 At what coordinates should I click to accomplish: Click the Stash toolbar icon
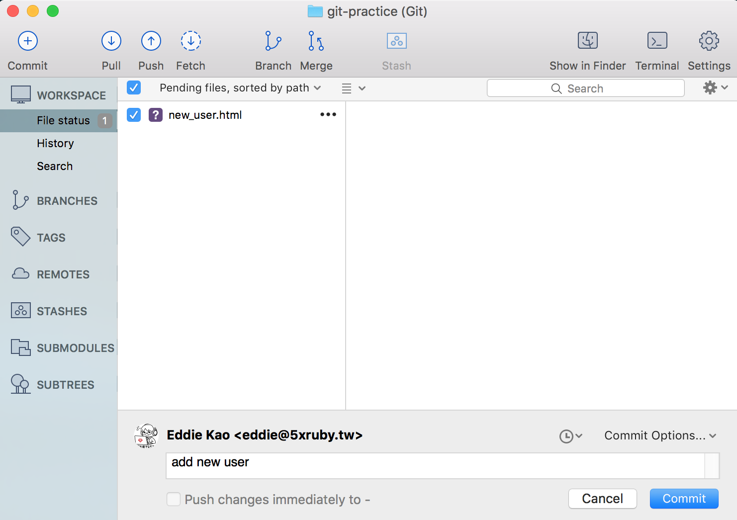396,41
